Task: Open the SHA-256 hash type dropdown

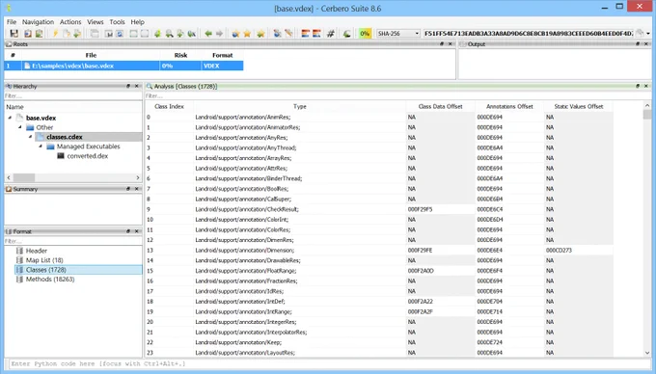Action: 397,34
